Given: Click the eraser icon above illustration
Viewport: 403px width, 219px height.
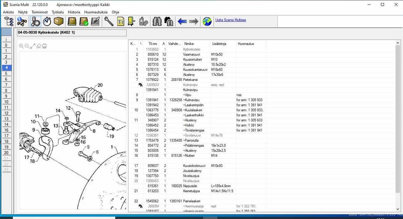Looking at the screenshot, I should pyautogui.click(x=39, y=46).
